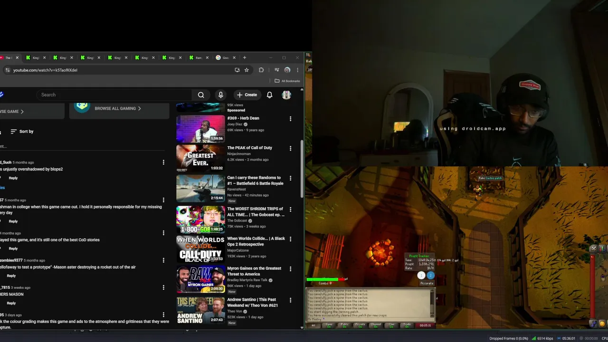608x342 pixels.
Task: Start voice search with the microphone icon
Action: pyautogui.click(x=220, y=95)
